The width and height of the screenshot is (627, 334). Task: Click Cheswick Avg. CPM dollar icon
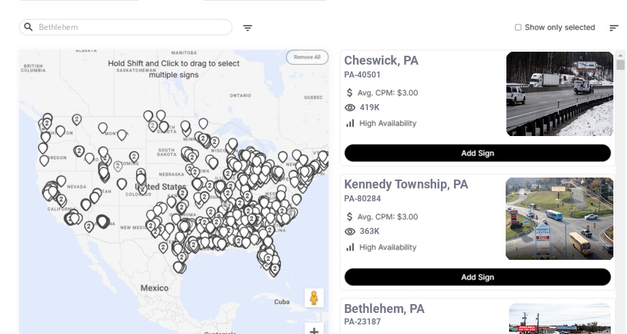coord(350,93)
